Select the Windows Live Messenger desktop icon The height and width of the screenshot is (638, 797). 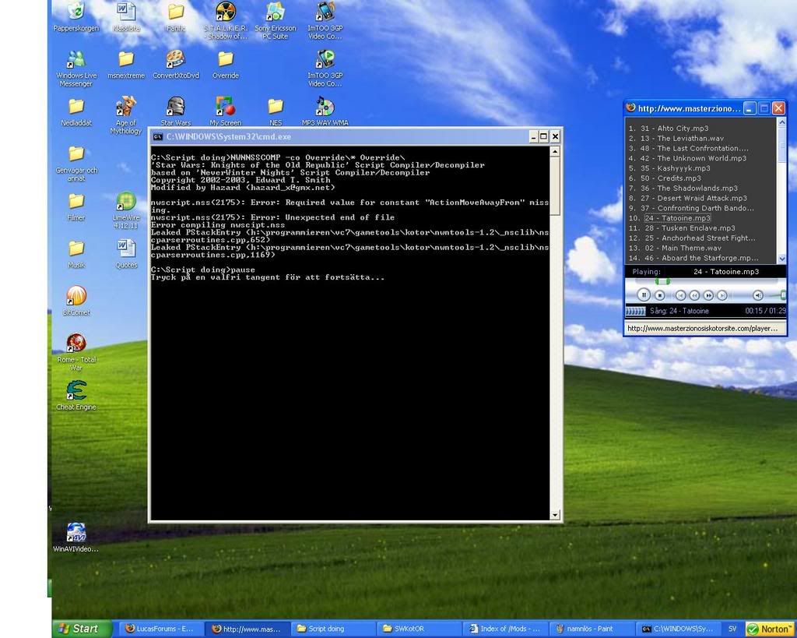(75, 69)
